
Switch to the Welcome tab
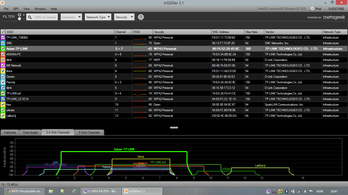(x=10, y=132)
